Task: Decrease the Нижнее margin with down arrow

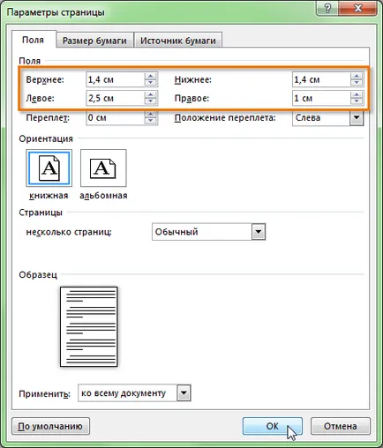Action: pos(357,83)
